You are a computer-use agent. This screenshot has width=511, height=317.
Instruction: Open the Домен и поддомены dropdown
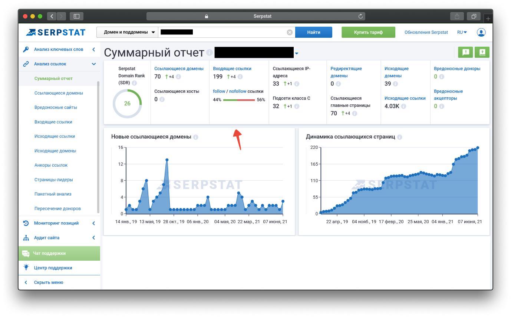click(127, 32)
